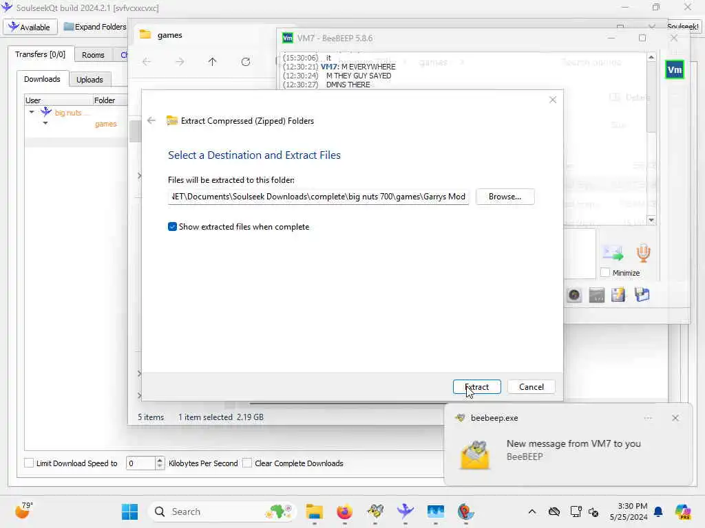Open File Explorer from the taskbar
705x528 pixels.
tap(314, 511)
